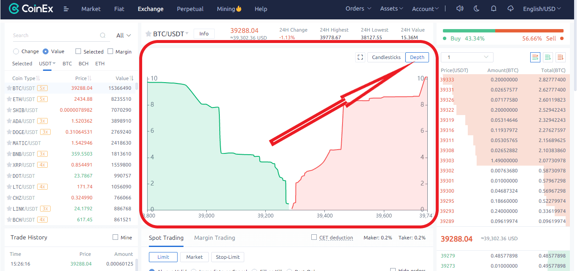The width and height of the screenshot is (580, 271).
Task: Tick the Selected checkbox
Action: pyautogui.click(x=78, y=51)
